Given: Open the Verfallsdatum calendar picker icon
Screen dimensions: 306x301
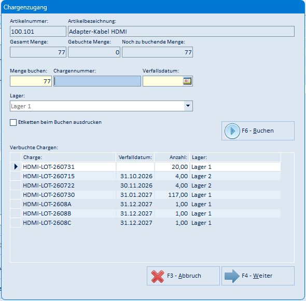Looking at the screenshot, I should 187,81.
